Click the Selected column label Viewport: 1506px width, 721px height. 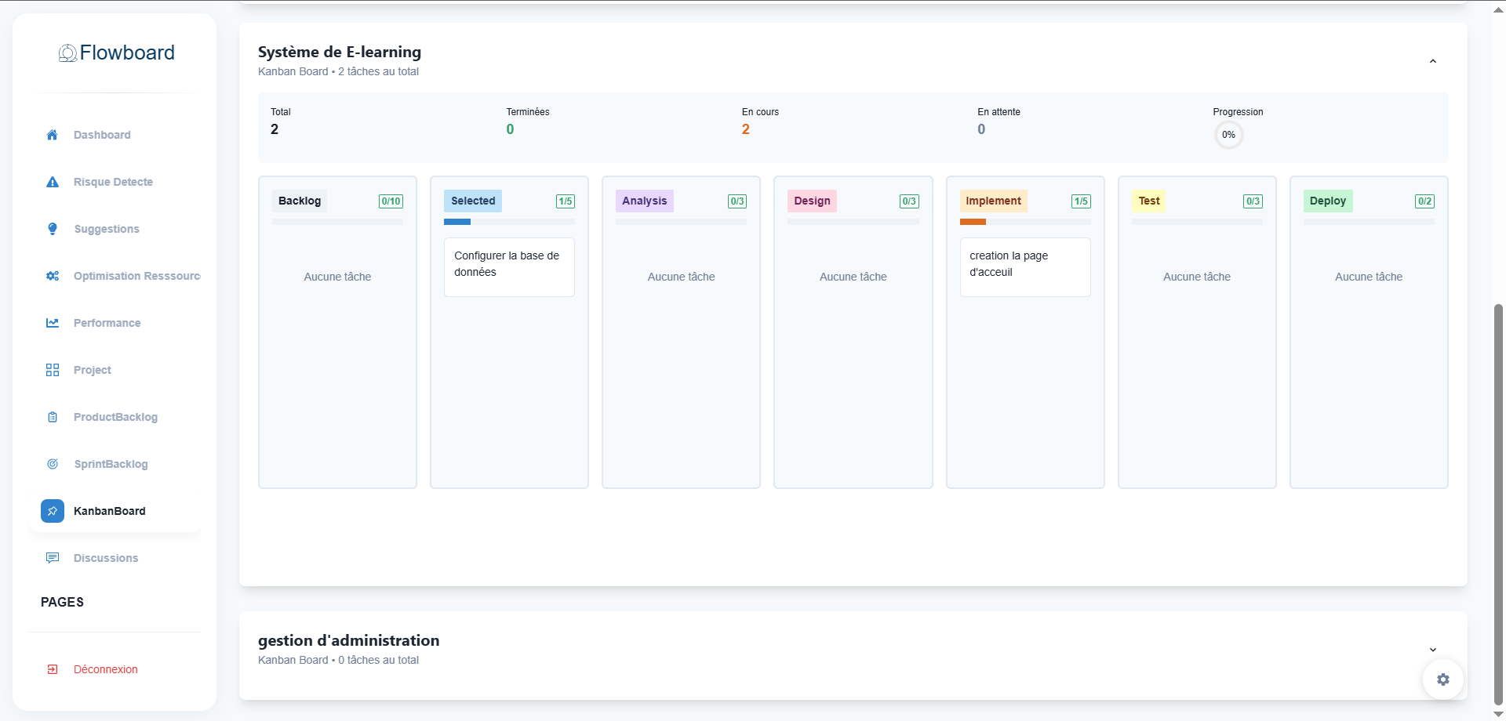[x=473, y=201]
